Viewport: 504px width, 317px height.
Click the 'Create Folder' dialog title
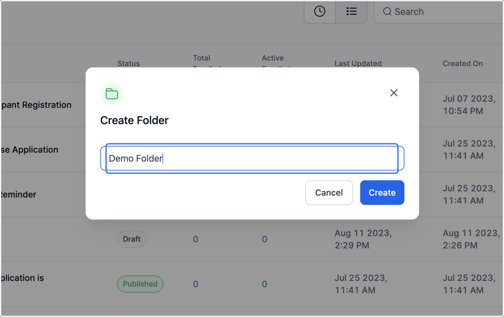tap(134, 120)
